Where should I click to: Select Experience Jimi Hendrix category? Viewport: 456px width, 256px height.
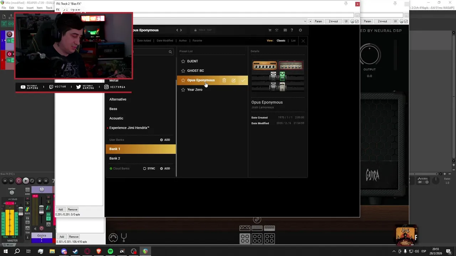[129, 128]
